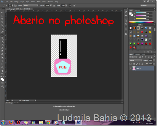Select the Pen tool

pyautogui.click(x=2, y=58)
